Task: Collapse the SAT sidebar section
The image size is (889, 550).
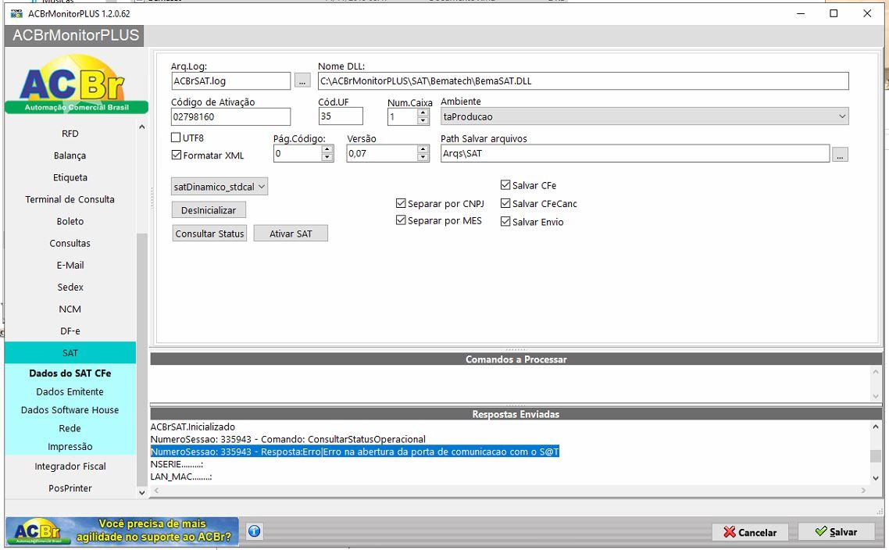Action: pyautogui.click(x=70, y=352)
